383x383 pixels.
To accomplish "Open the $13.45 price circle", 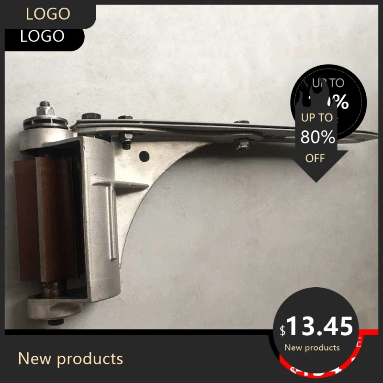I will tap(315, 330).
